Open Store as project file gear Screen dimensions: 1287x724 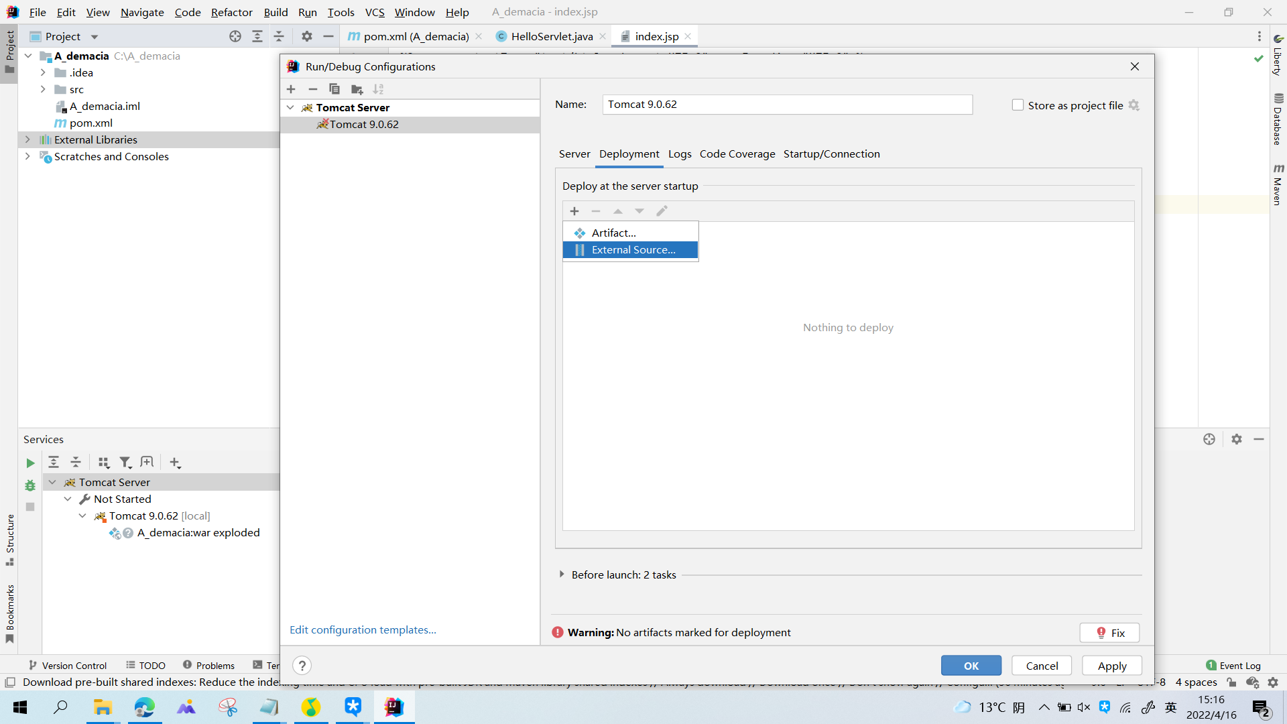(x=1133, y=105)
